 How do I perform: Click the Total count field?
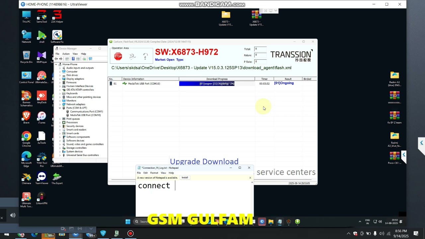coord(260,49)
